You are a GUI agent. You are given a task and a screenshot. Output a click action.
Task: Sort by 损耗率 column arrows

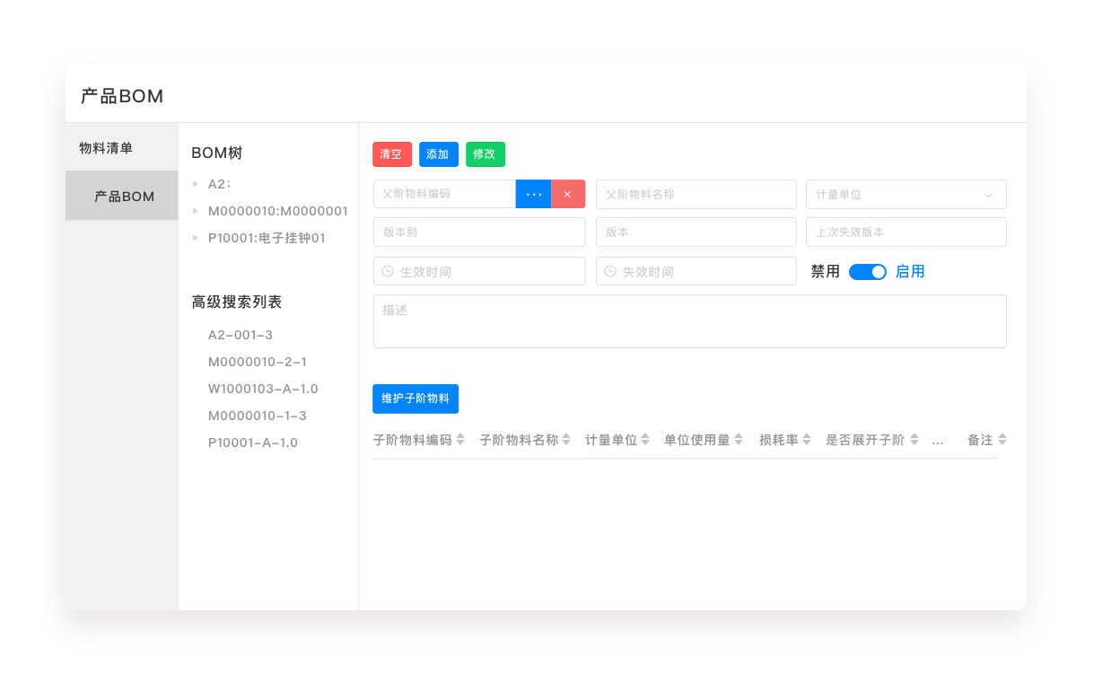[x=807, y=440]
